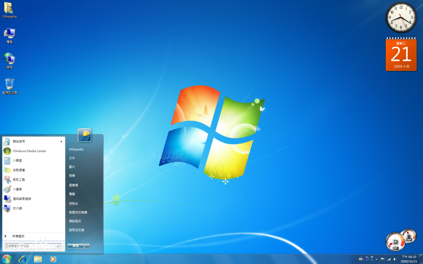Click the Shut down (關機) button
Screen dimensions: 423x264
tap(75, 246)
